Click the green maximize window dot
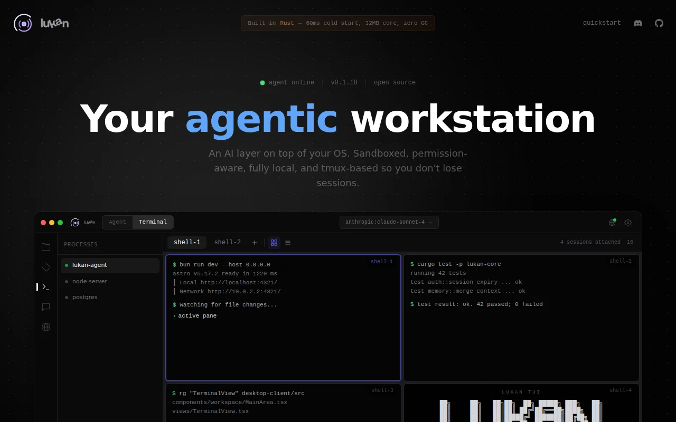The image size is (676, 422). point(60,223)
